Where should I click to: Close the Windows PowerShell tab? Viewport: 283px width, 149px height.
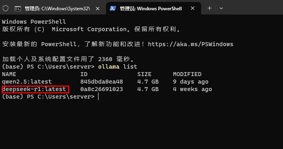(192, 8)
